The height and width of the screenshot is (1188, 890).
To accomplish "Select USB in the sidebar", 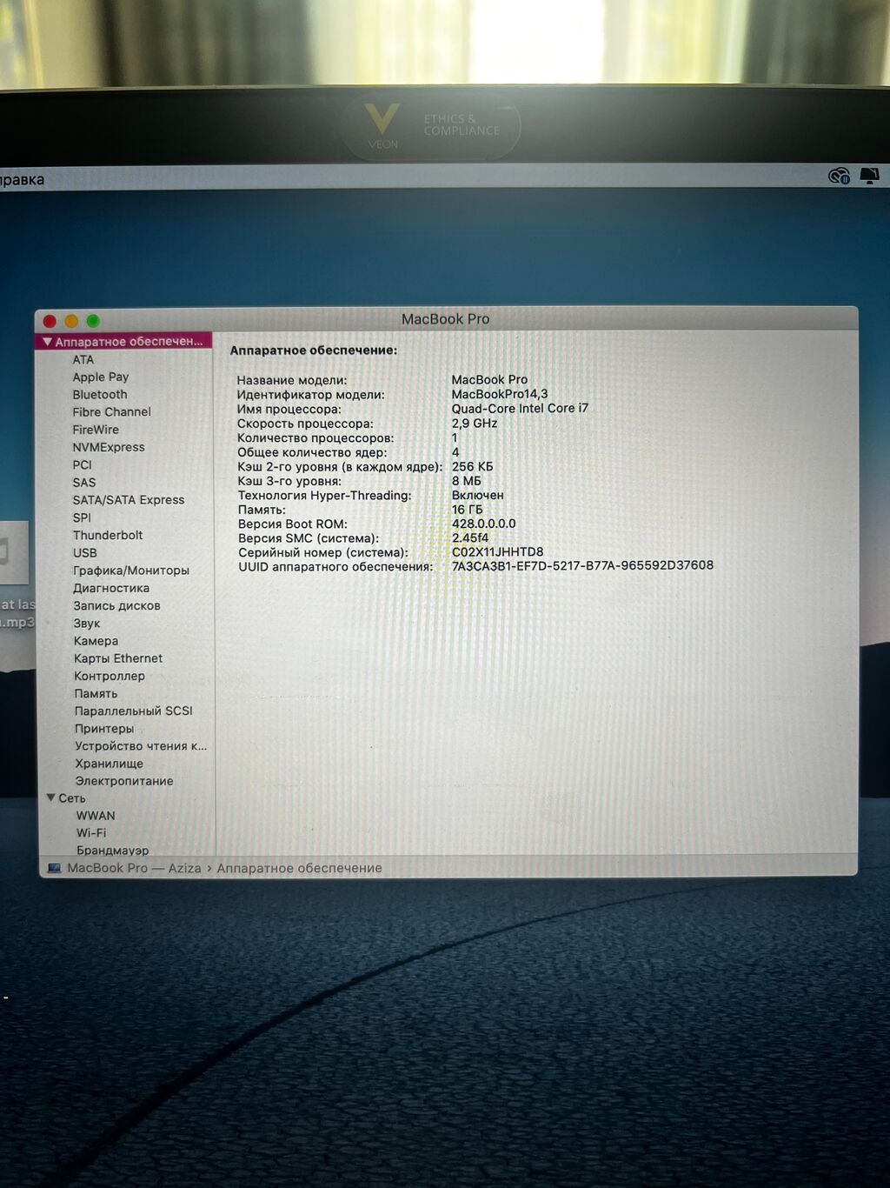I will [x=85, y=553].
